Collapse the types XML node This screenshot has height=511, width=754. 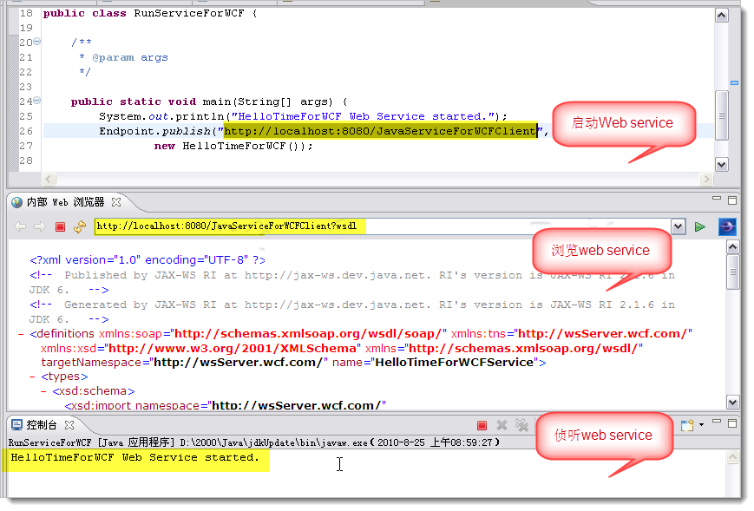[x=32, y=377]
